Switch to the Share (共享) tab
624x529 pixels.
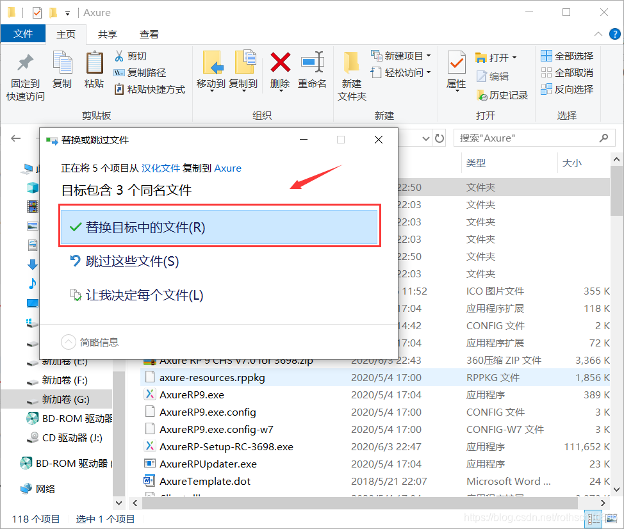point(108,34)
